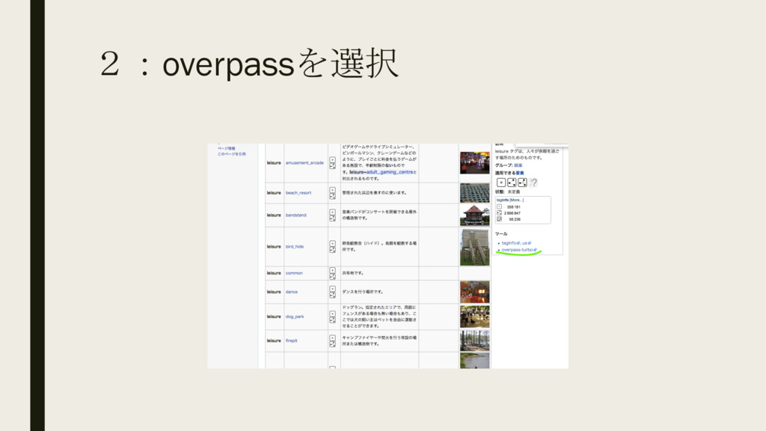The height and width of the screenshot is (431, 766).
Task: Open the firepit value link
Action: [x=291, y=340]
